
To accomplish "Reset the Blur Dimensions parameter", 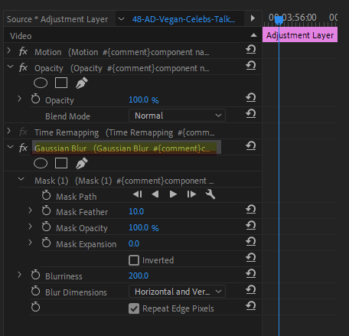I will (x=251, y=289).
